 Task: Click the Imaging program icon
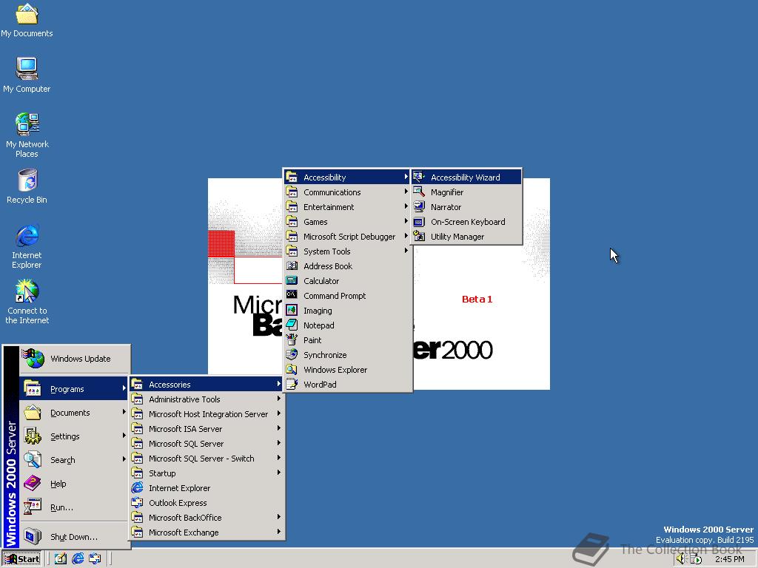(x=292, y=310)
